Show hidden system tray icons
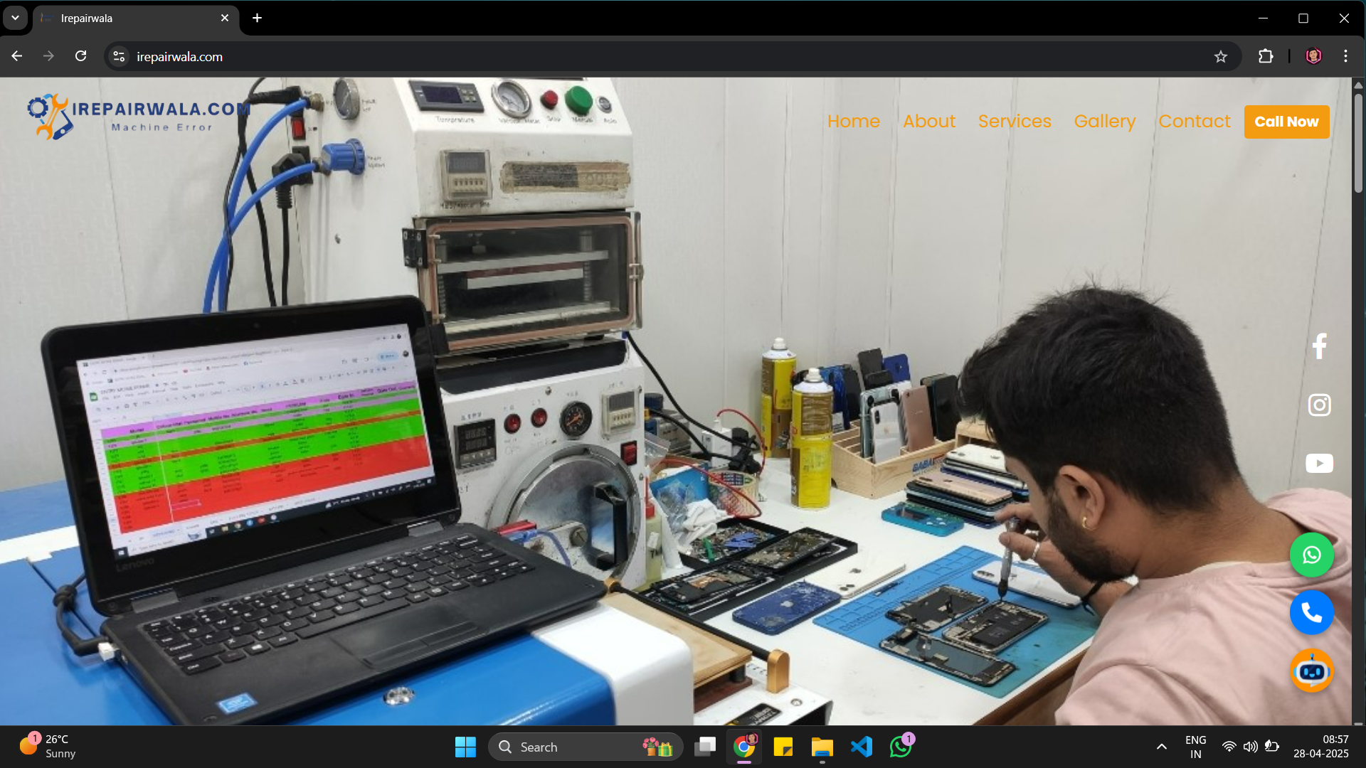1366x768 pixels. pyautogui.click(x=1161, y=747)
